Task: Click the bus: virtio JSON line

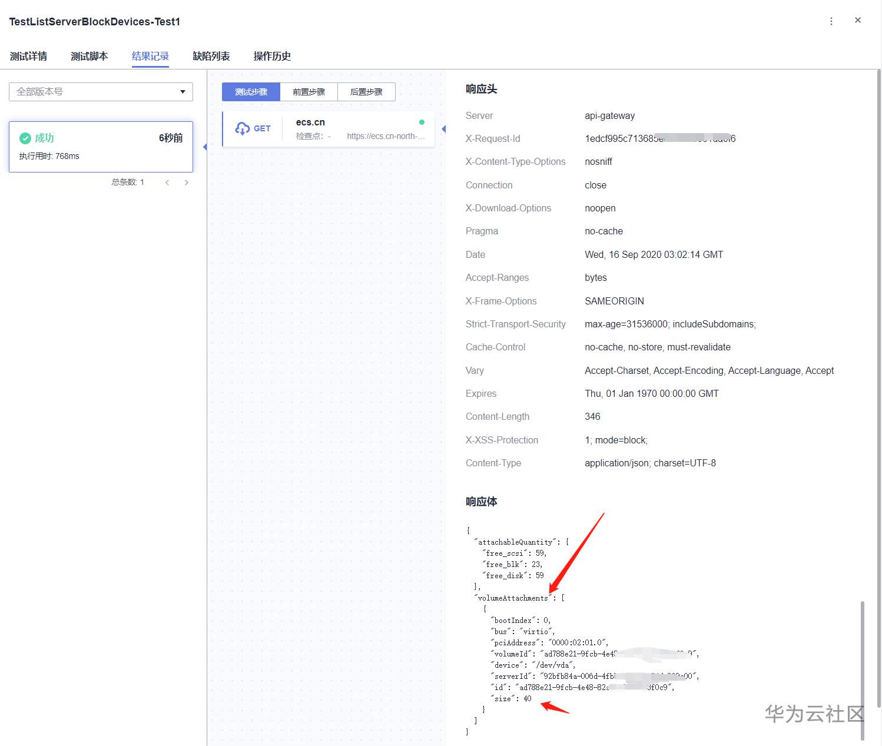Action: [522, 632]
